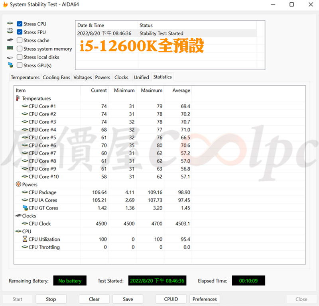The image size is (319, 306).
Task: Show the Unified tab
Action: (x=142, y=77)
